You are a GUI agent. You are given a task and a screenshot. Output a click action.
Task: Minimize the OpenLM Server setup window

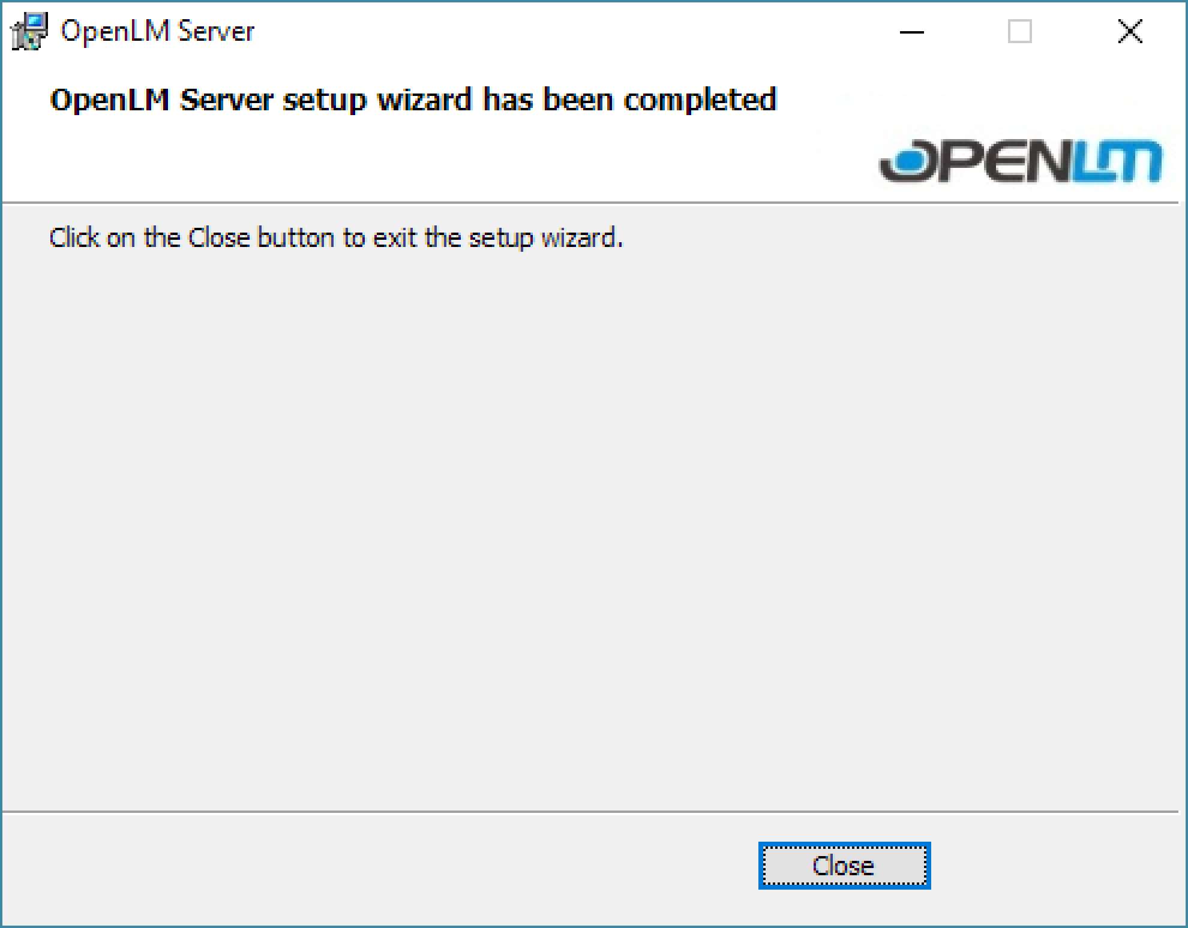click(x=911, y=32)
